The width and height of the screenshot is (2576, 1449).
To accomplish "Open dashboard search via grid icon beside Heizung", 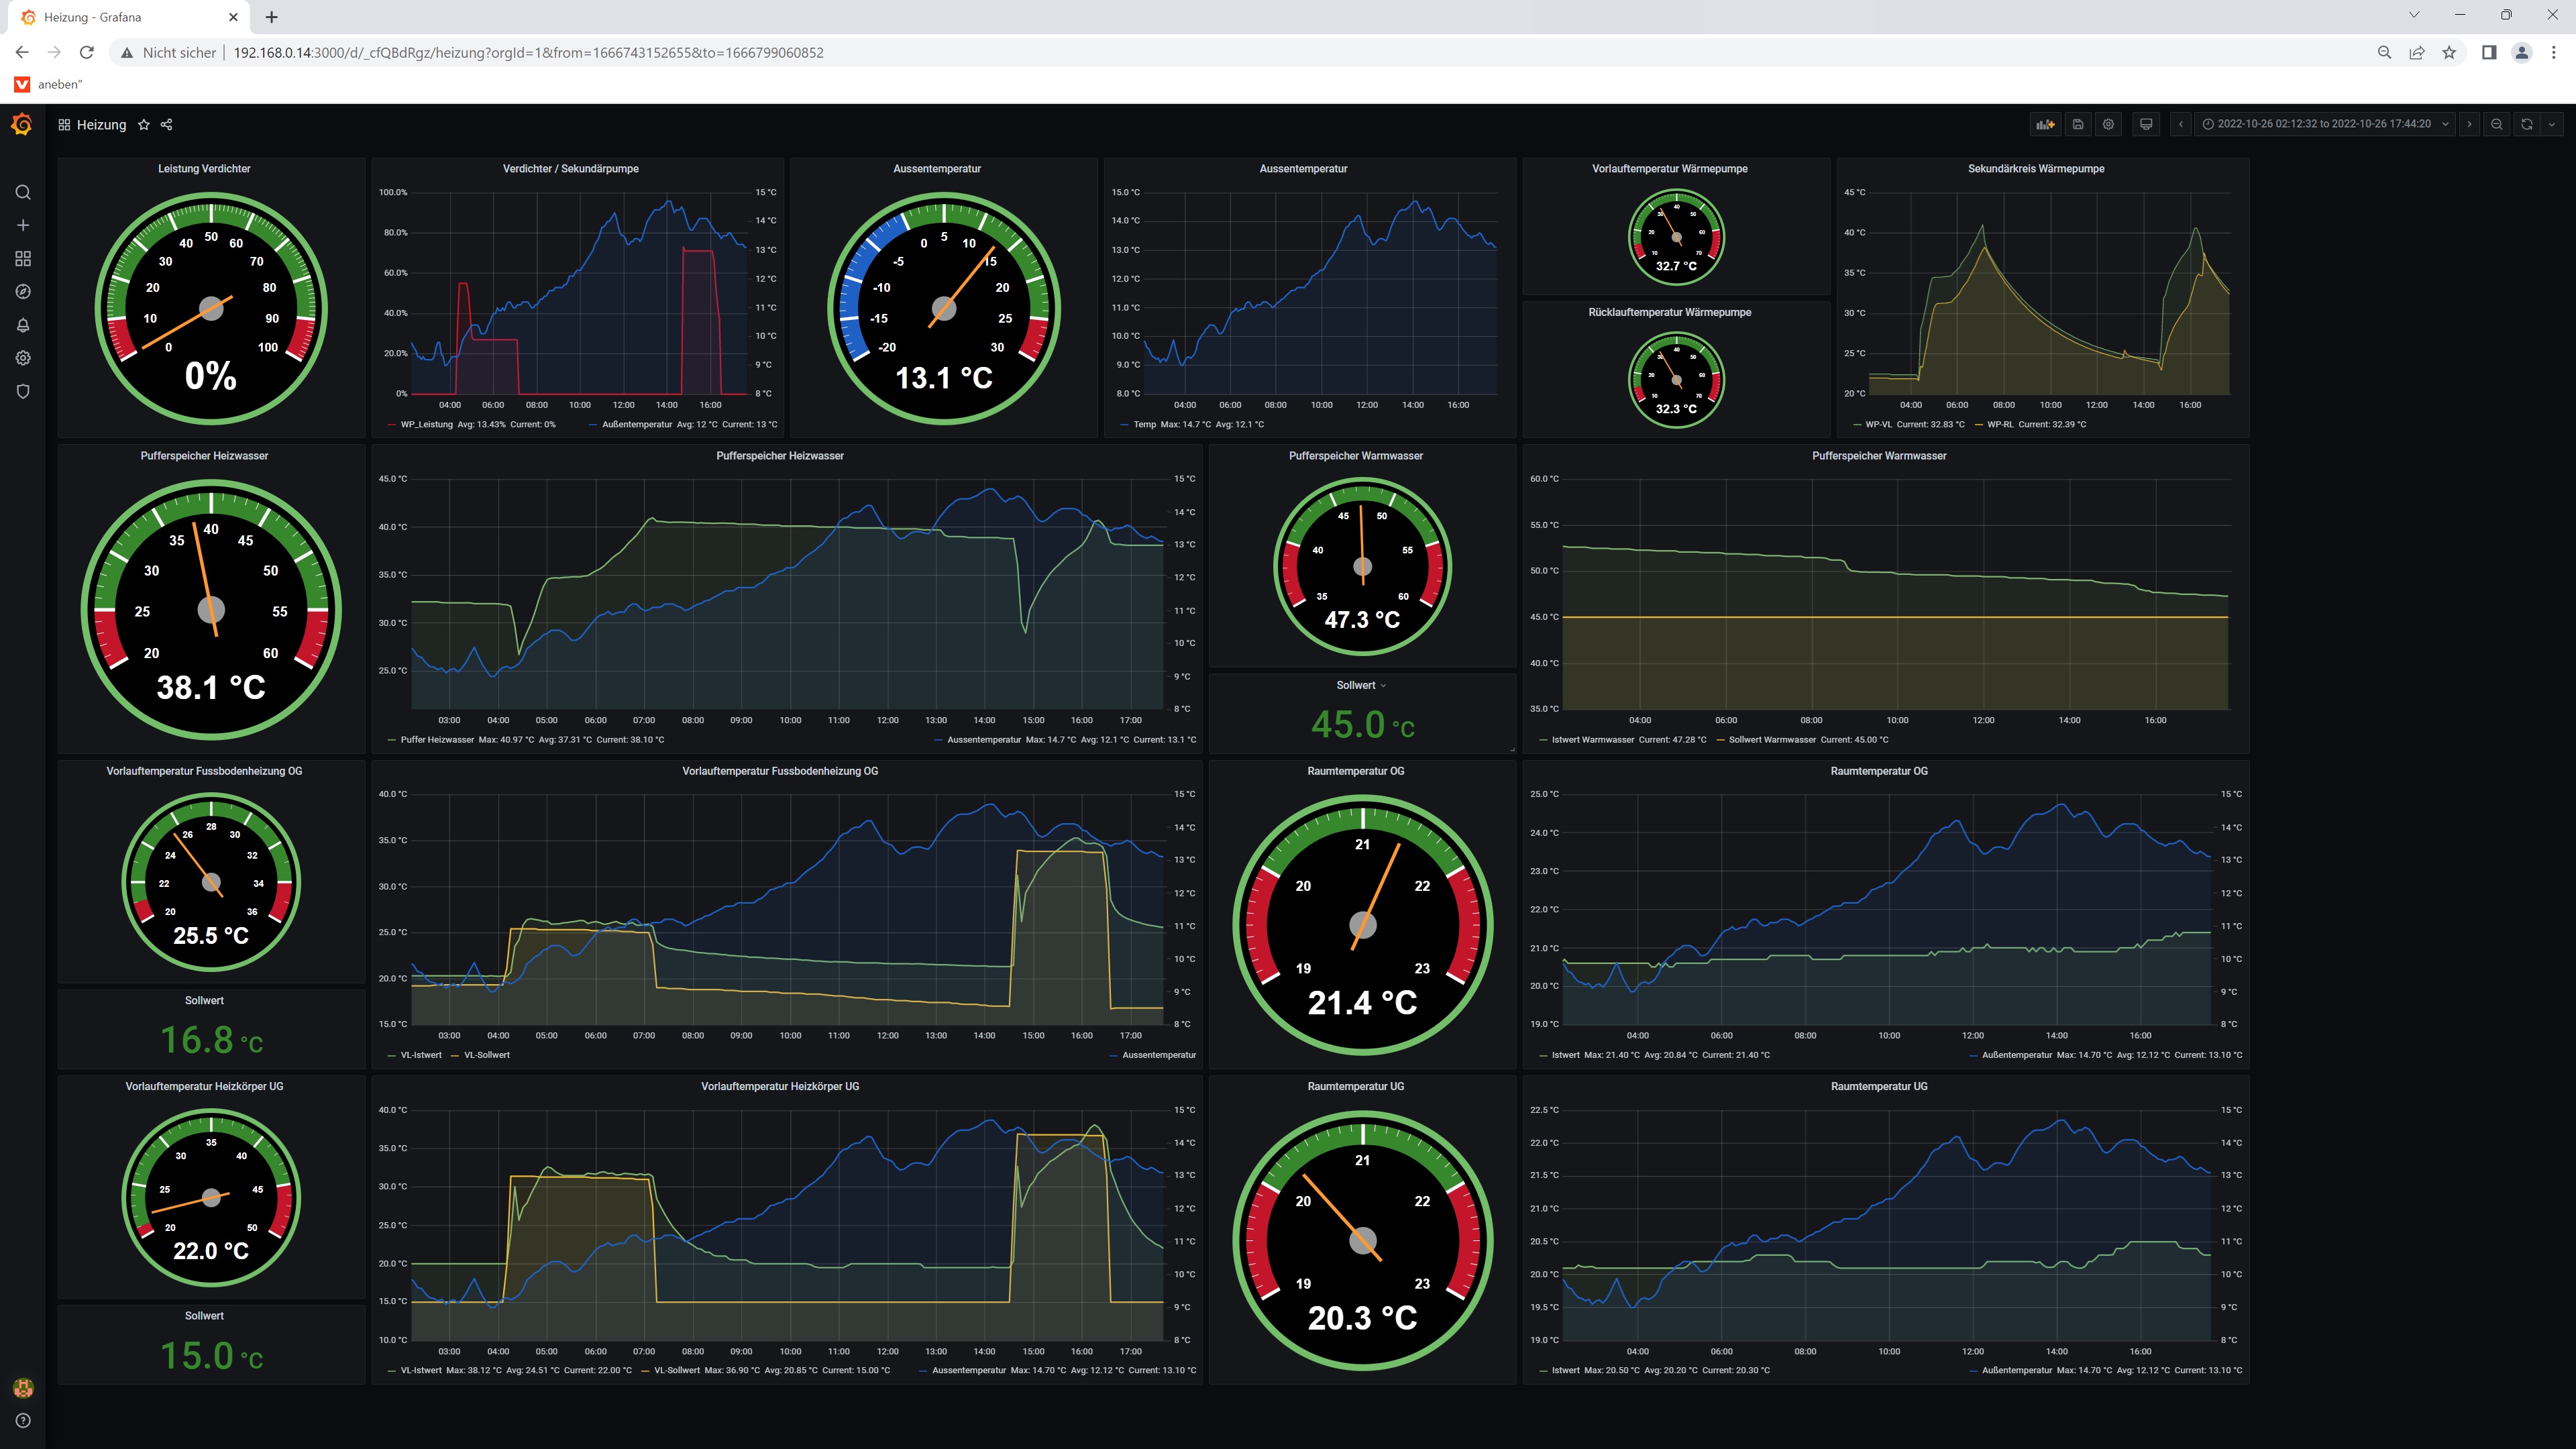I will (x=64, y=125).
